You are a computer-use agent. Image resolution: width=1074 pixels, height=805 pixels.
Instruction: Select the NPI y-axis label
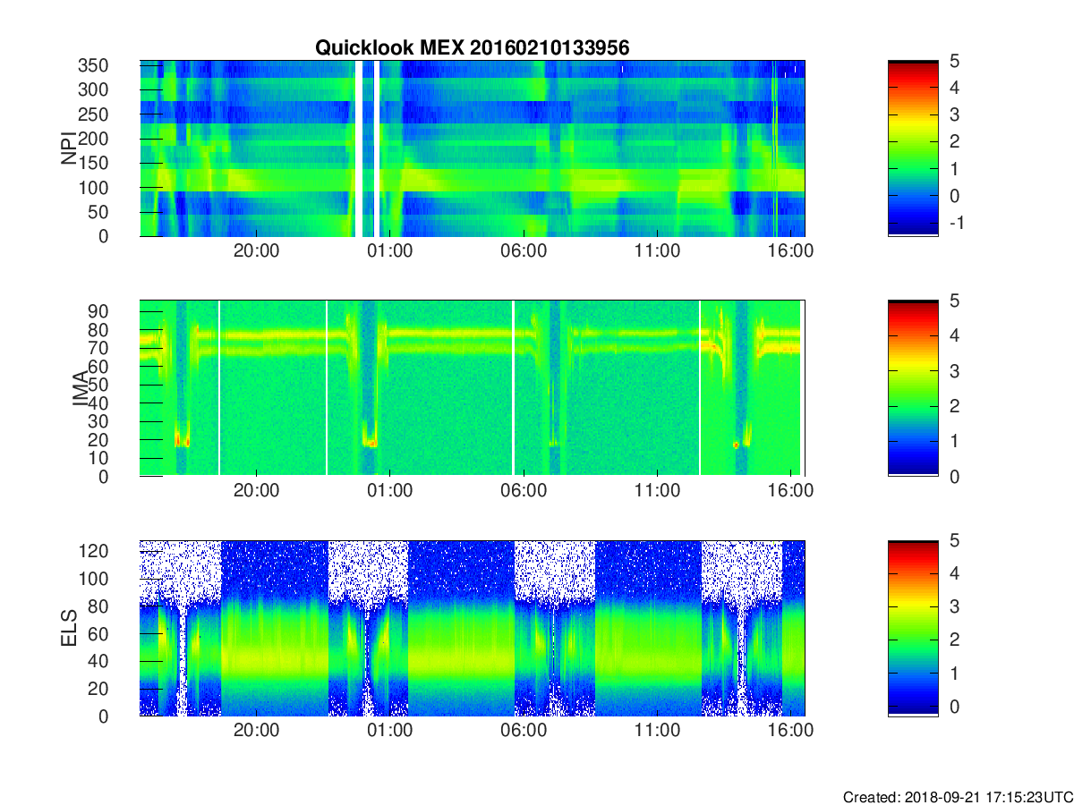tap(69, 148)
